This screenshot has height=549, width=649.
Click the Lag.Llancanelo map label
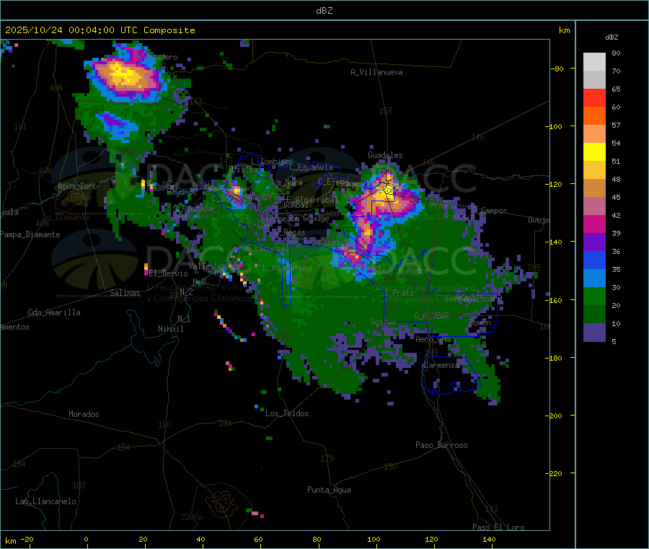click(46, 501)
